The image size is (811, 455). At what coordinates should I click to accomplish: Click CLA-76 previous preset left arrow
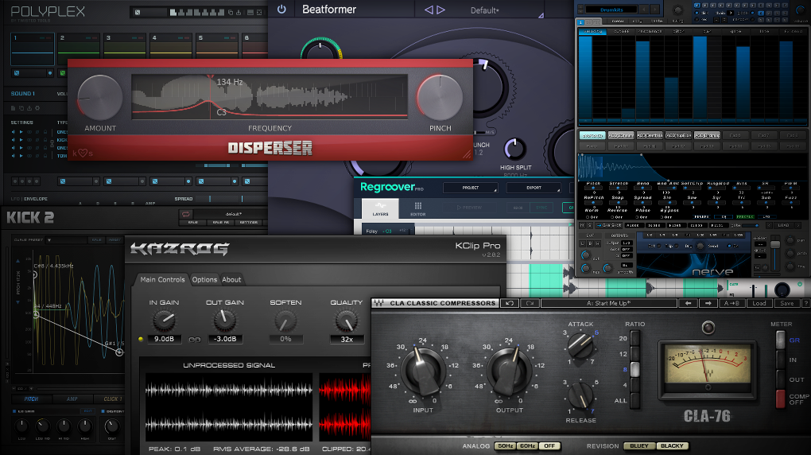pos(688,303)
